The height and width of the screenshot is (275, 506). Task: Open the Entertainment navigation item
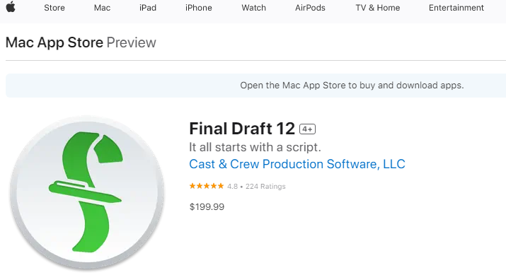coord(456,8)
